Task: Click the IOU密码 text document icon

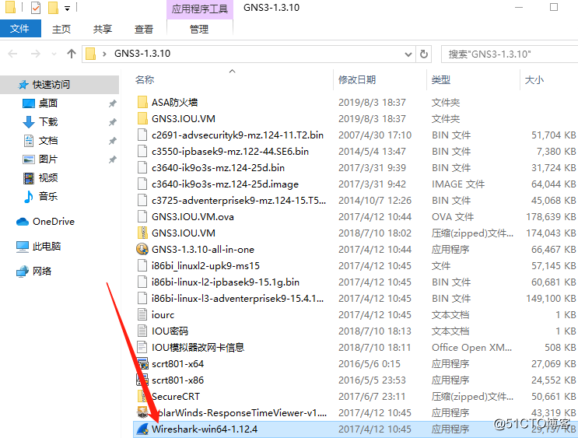Action: [142, 331]
